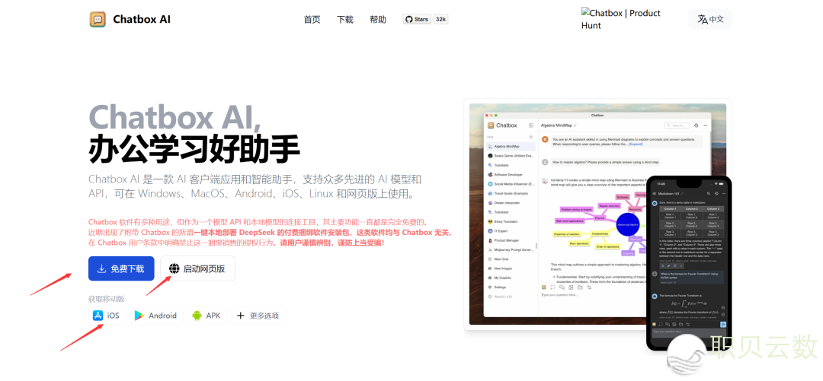
Task: Click the 启动网页版 button
Action: point(198,269)
